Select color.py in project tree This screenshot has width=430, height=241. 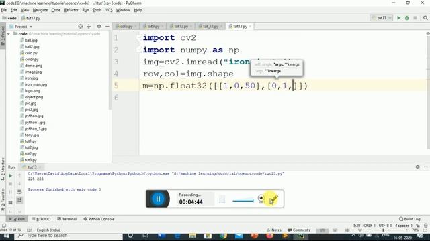point(32,59)
